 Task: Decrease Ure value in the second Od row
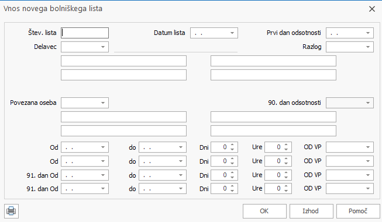pos(286,164)
